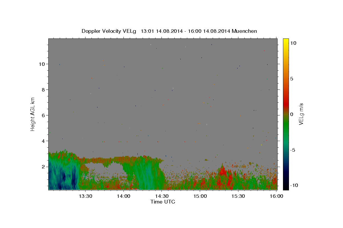Click the 13:30 time tick label
Image resolution: width=343 pixels, height=228 pixels.
tap(85, 196)
